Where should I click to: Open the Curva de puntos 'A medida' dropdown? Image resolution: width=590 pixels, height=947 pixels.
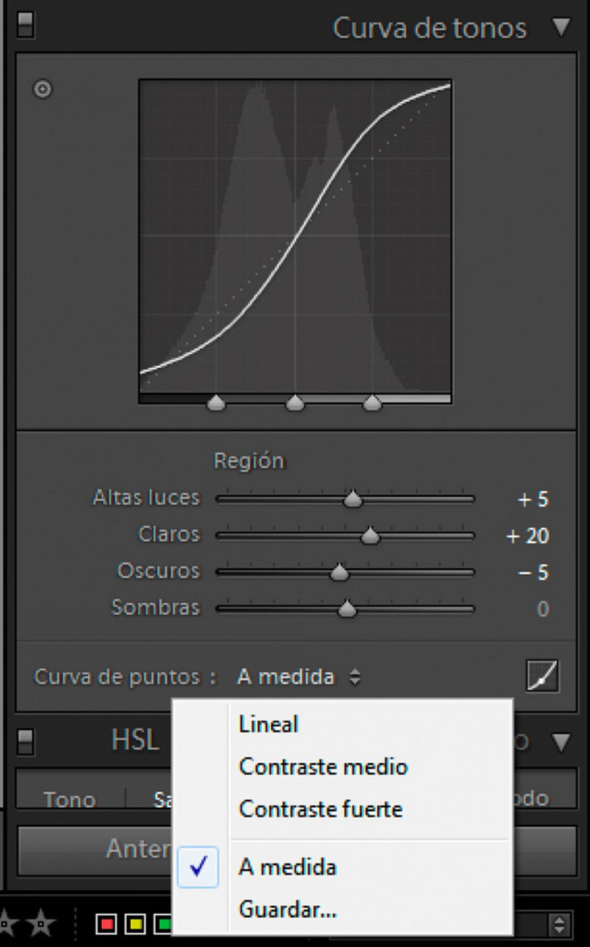pyautogui.click(x=299, y=677)
